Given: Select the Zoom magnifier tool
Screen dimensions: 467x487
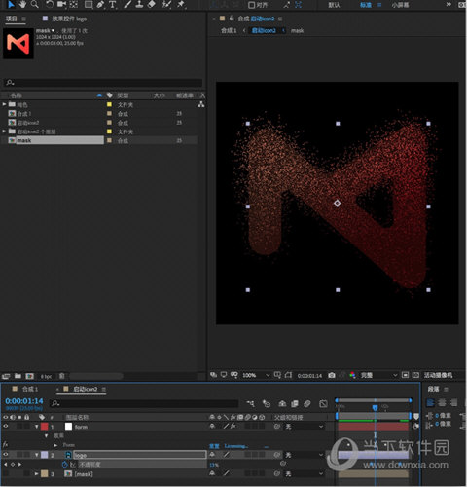Looking at the screenshot, I should [34, 4].
